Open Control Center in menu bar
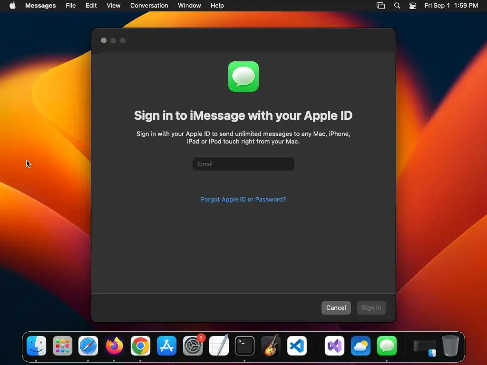The width and height of the screenshot is (487, 365). pyautogui.click(x=413, y=6)
